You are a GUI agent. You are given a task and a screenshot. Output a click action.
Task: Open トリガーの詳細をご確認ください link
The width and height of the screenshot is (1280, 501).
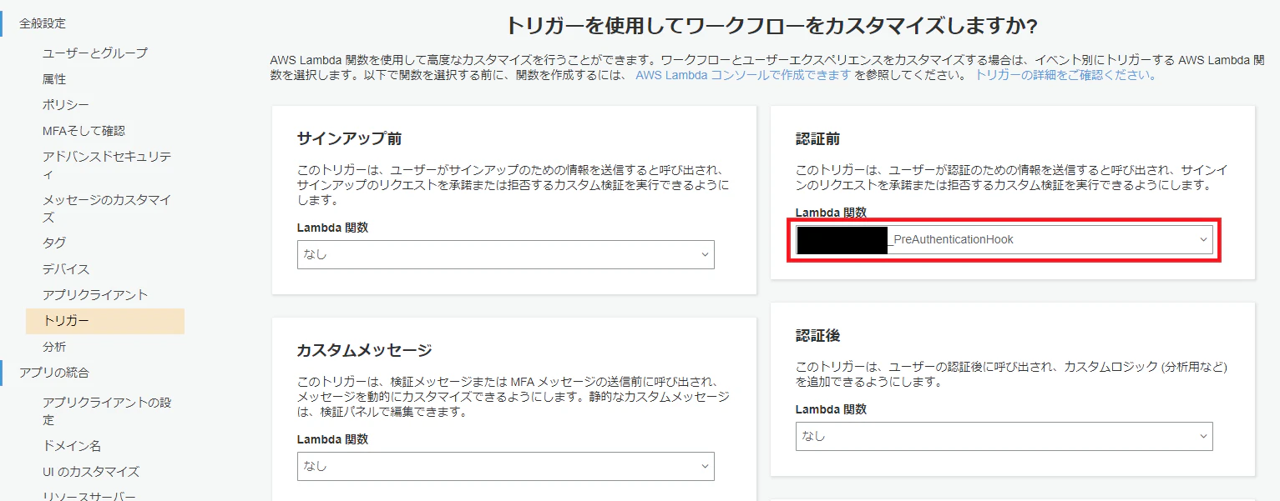click(x=1066, y=75)
